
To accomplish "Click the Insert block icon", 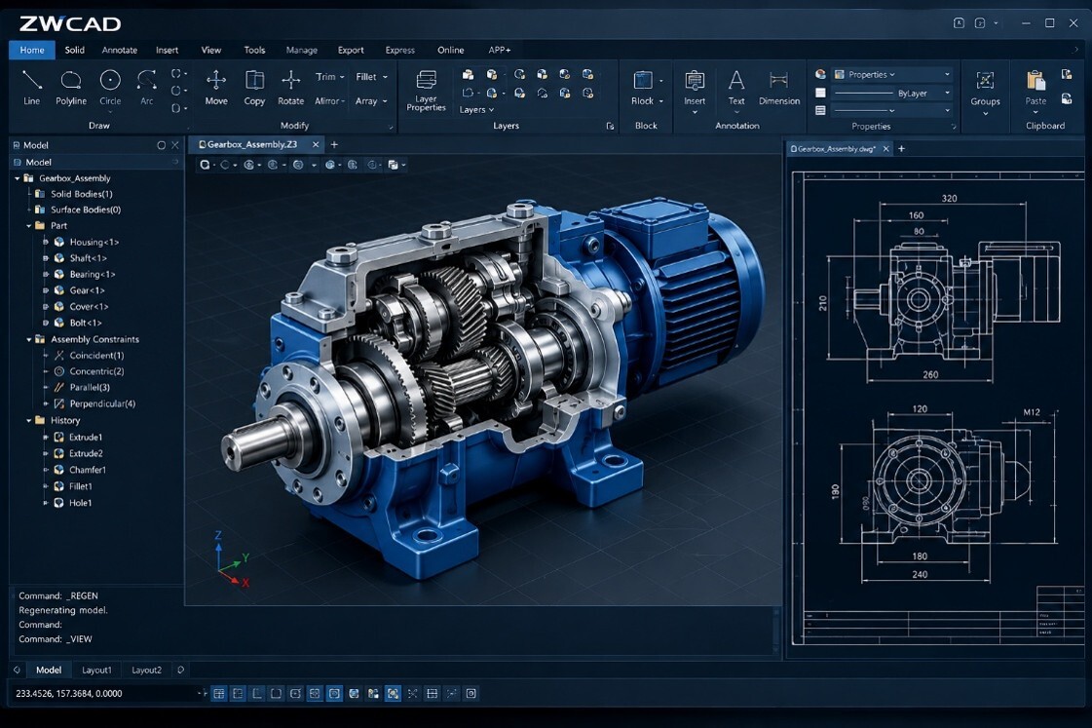I will coord(695,81).
